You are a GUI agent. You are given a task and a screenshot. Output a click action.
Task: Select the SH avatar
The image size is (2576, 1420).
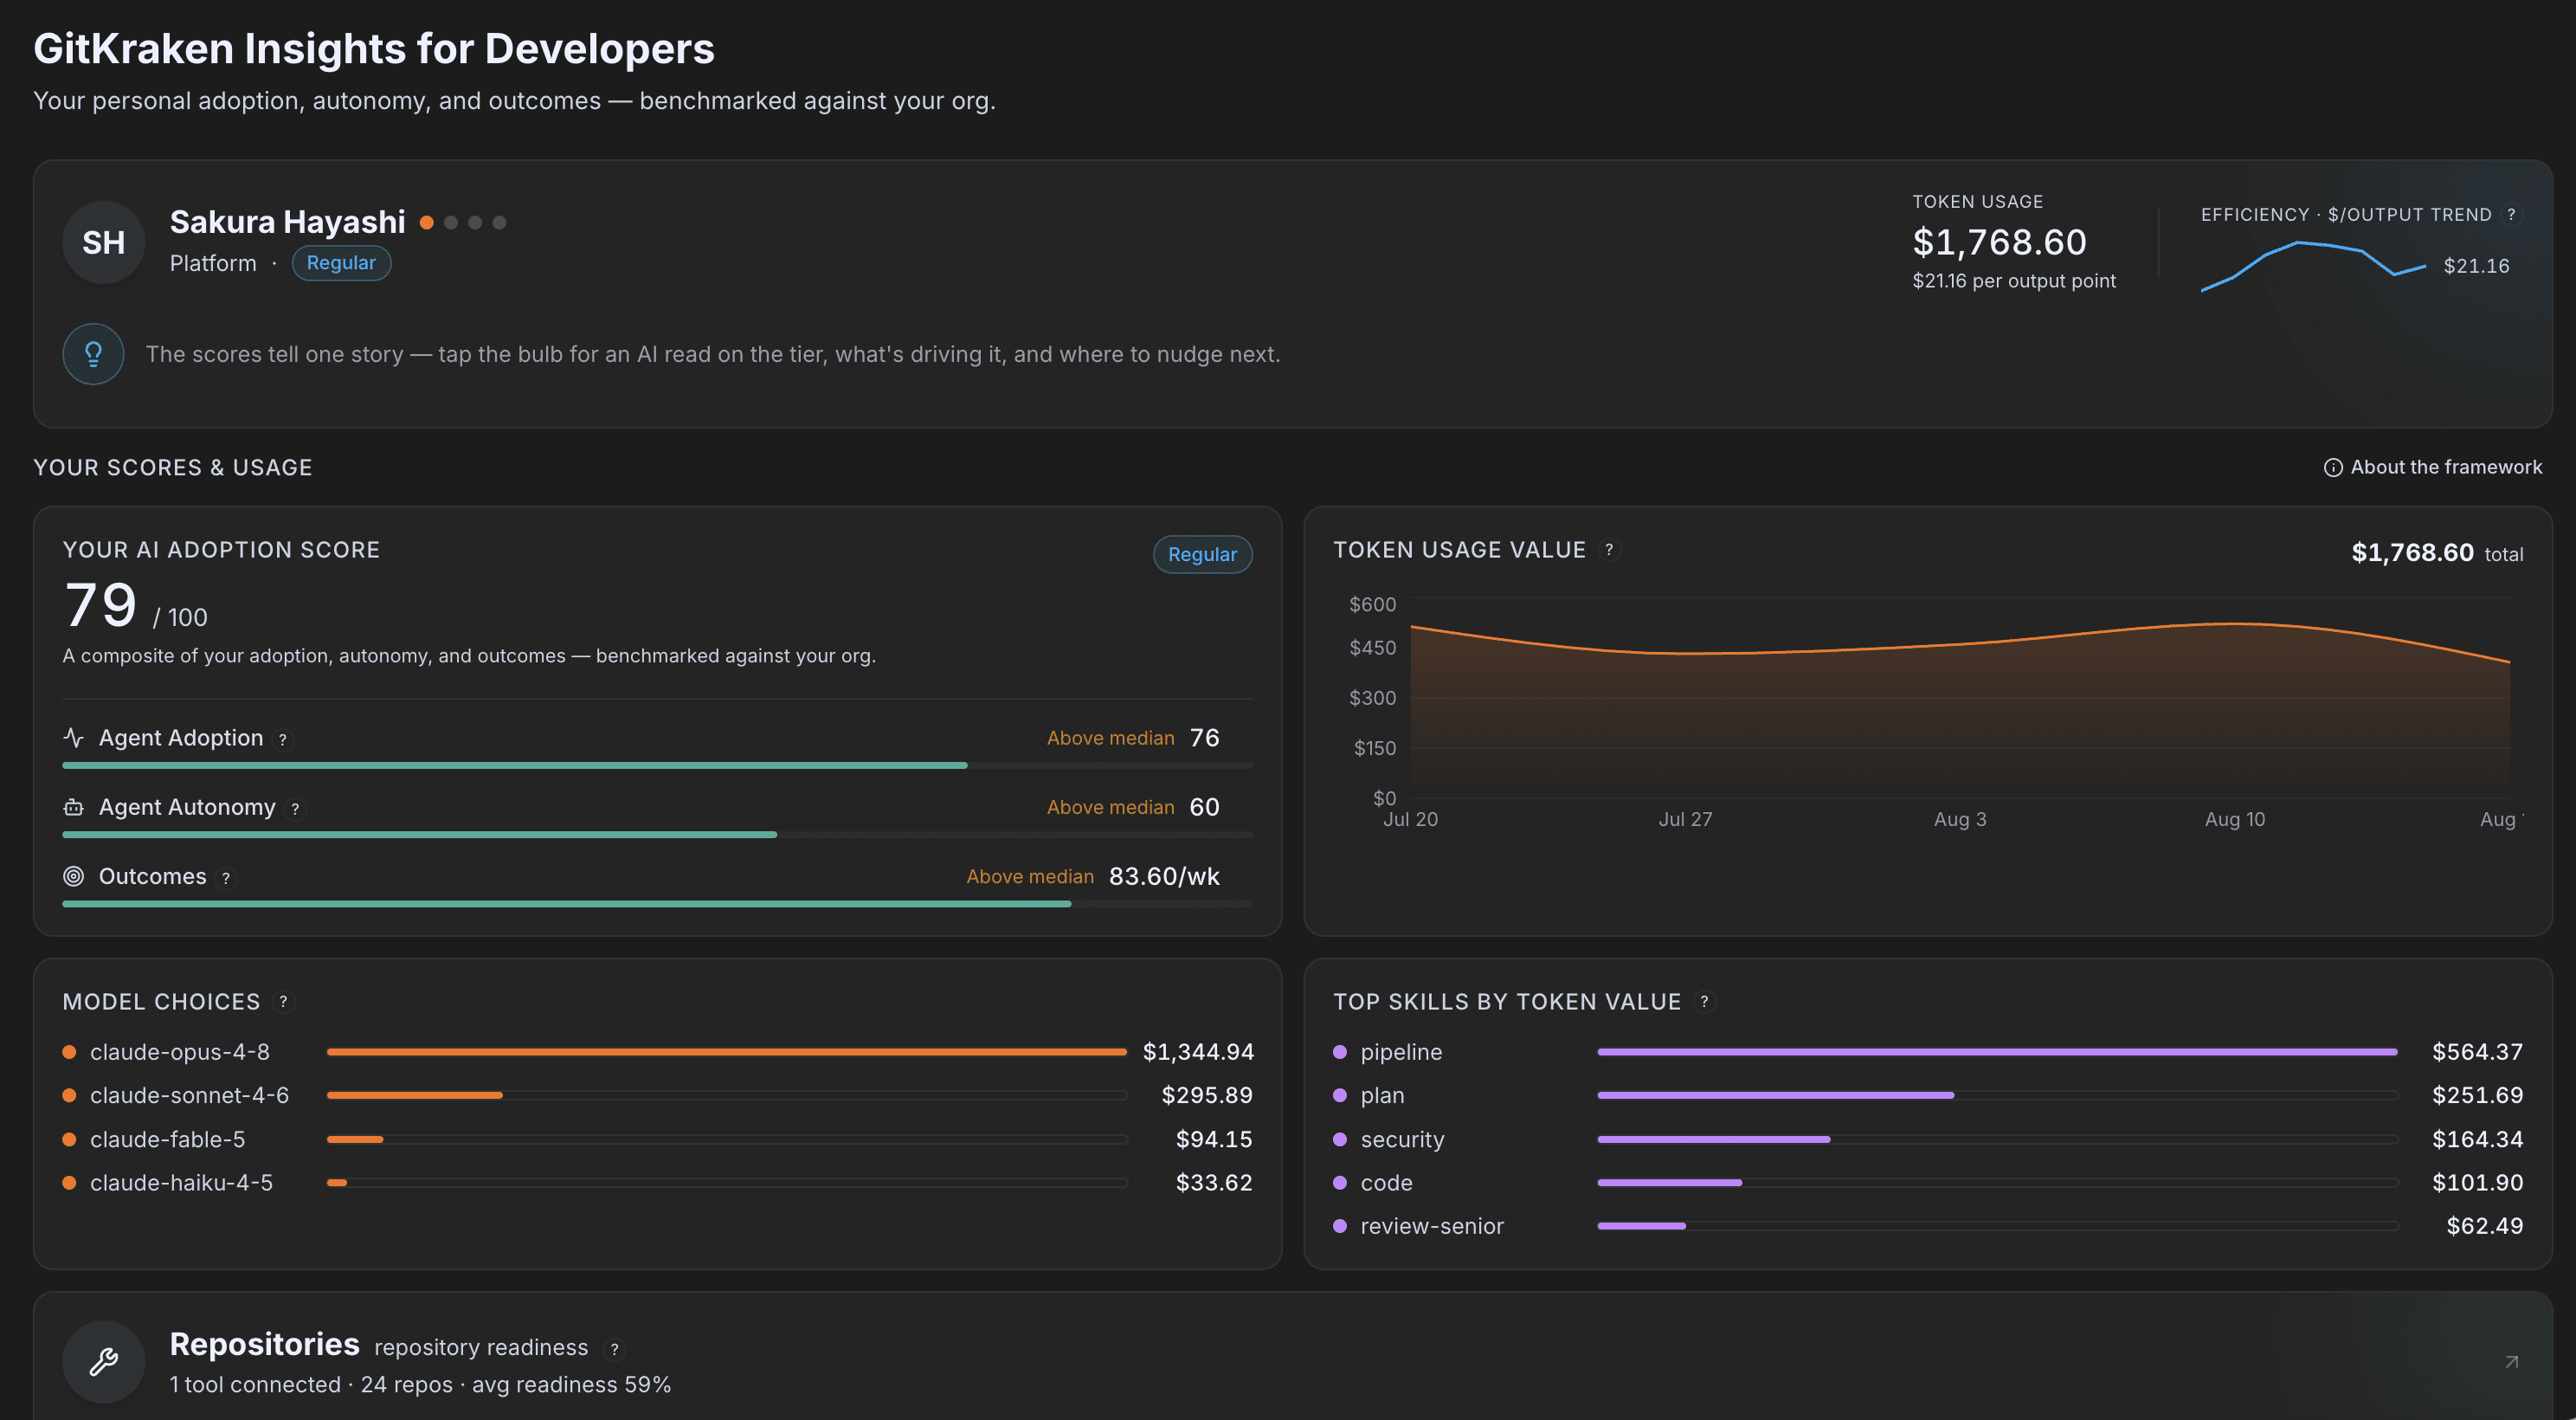click(x=104, y=242)
